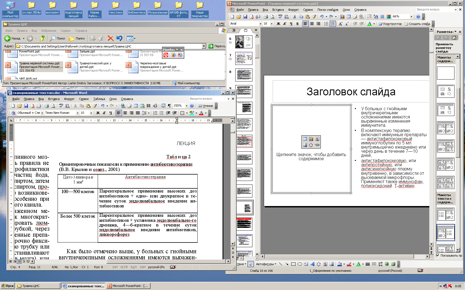
Task: Click Word's highlight color marker
Action: pos(192,113)
